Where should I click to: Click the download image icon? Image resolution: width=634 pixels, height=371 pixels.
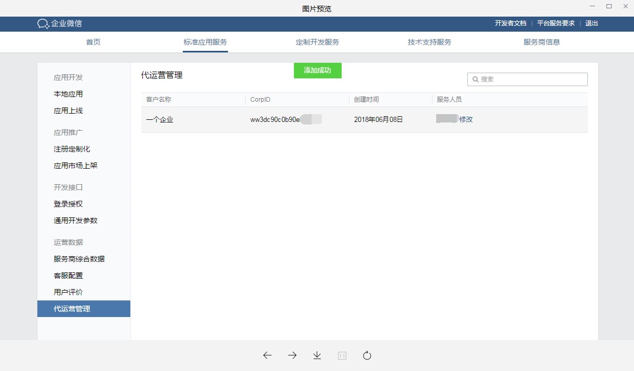point(317,355)
